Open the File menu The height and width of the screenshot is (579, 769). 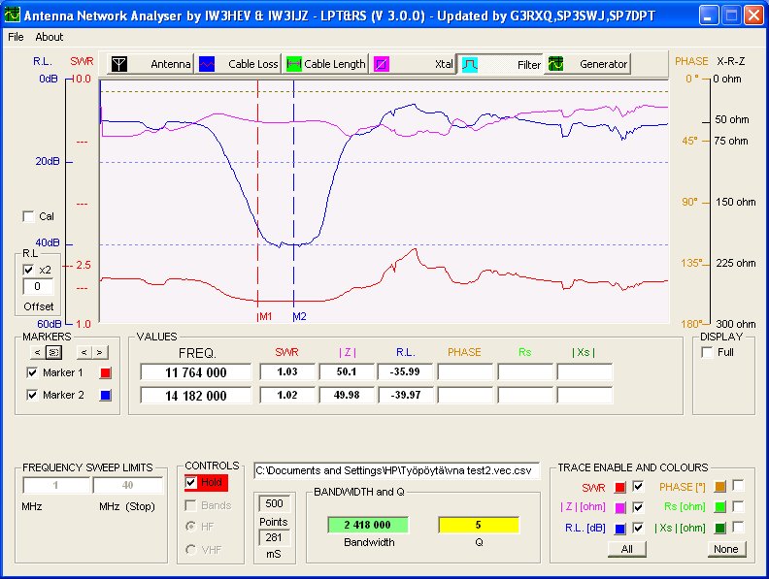coord(16,37)
